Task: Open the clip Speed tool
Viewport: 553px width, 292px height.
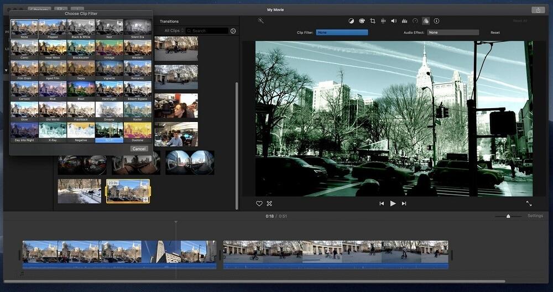Action: (415, 21)
